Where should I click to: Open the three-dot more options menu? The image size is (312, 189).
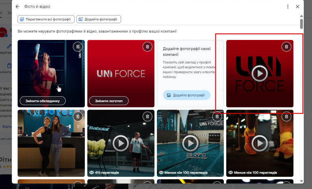tap(288, 7)
